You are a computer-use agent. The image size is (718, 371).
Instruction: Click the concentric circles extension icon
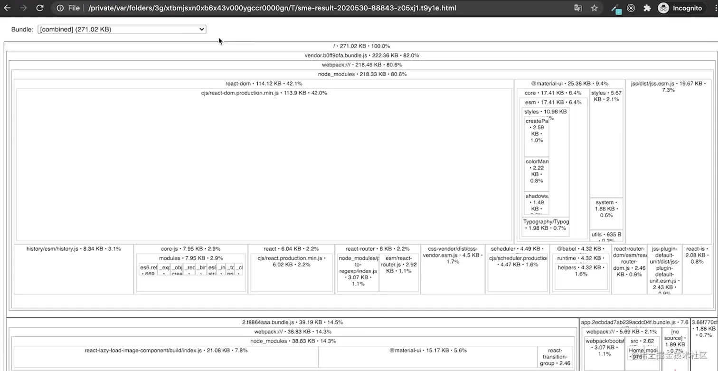tap(631, 8)
